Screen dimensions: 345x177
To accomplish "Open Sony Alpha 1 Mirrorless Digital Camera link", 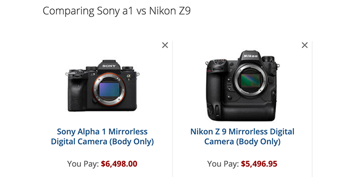I will pos(103,136).
